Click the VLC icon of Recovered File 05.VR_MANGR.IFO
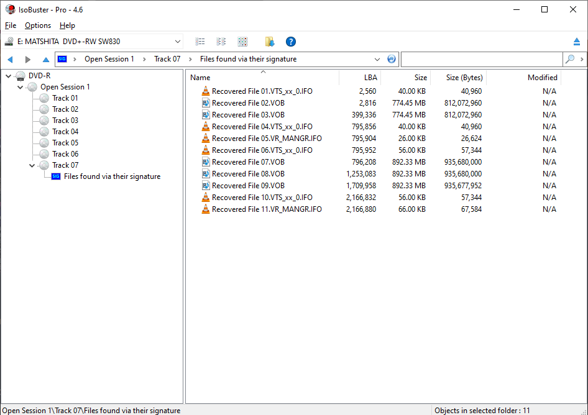The image size is (588, 415). (x=206, y=138)
